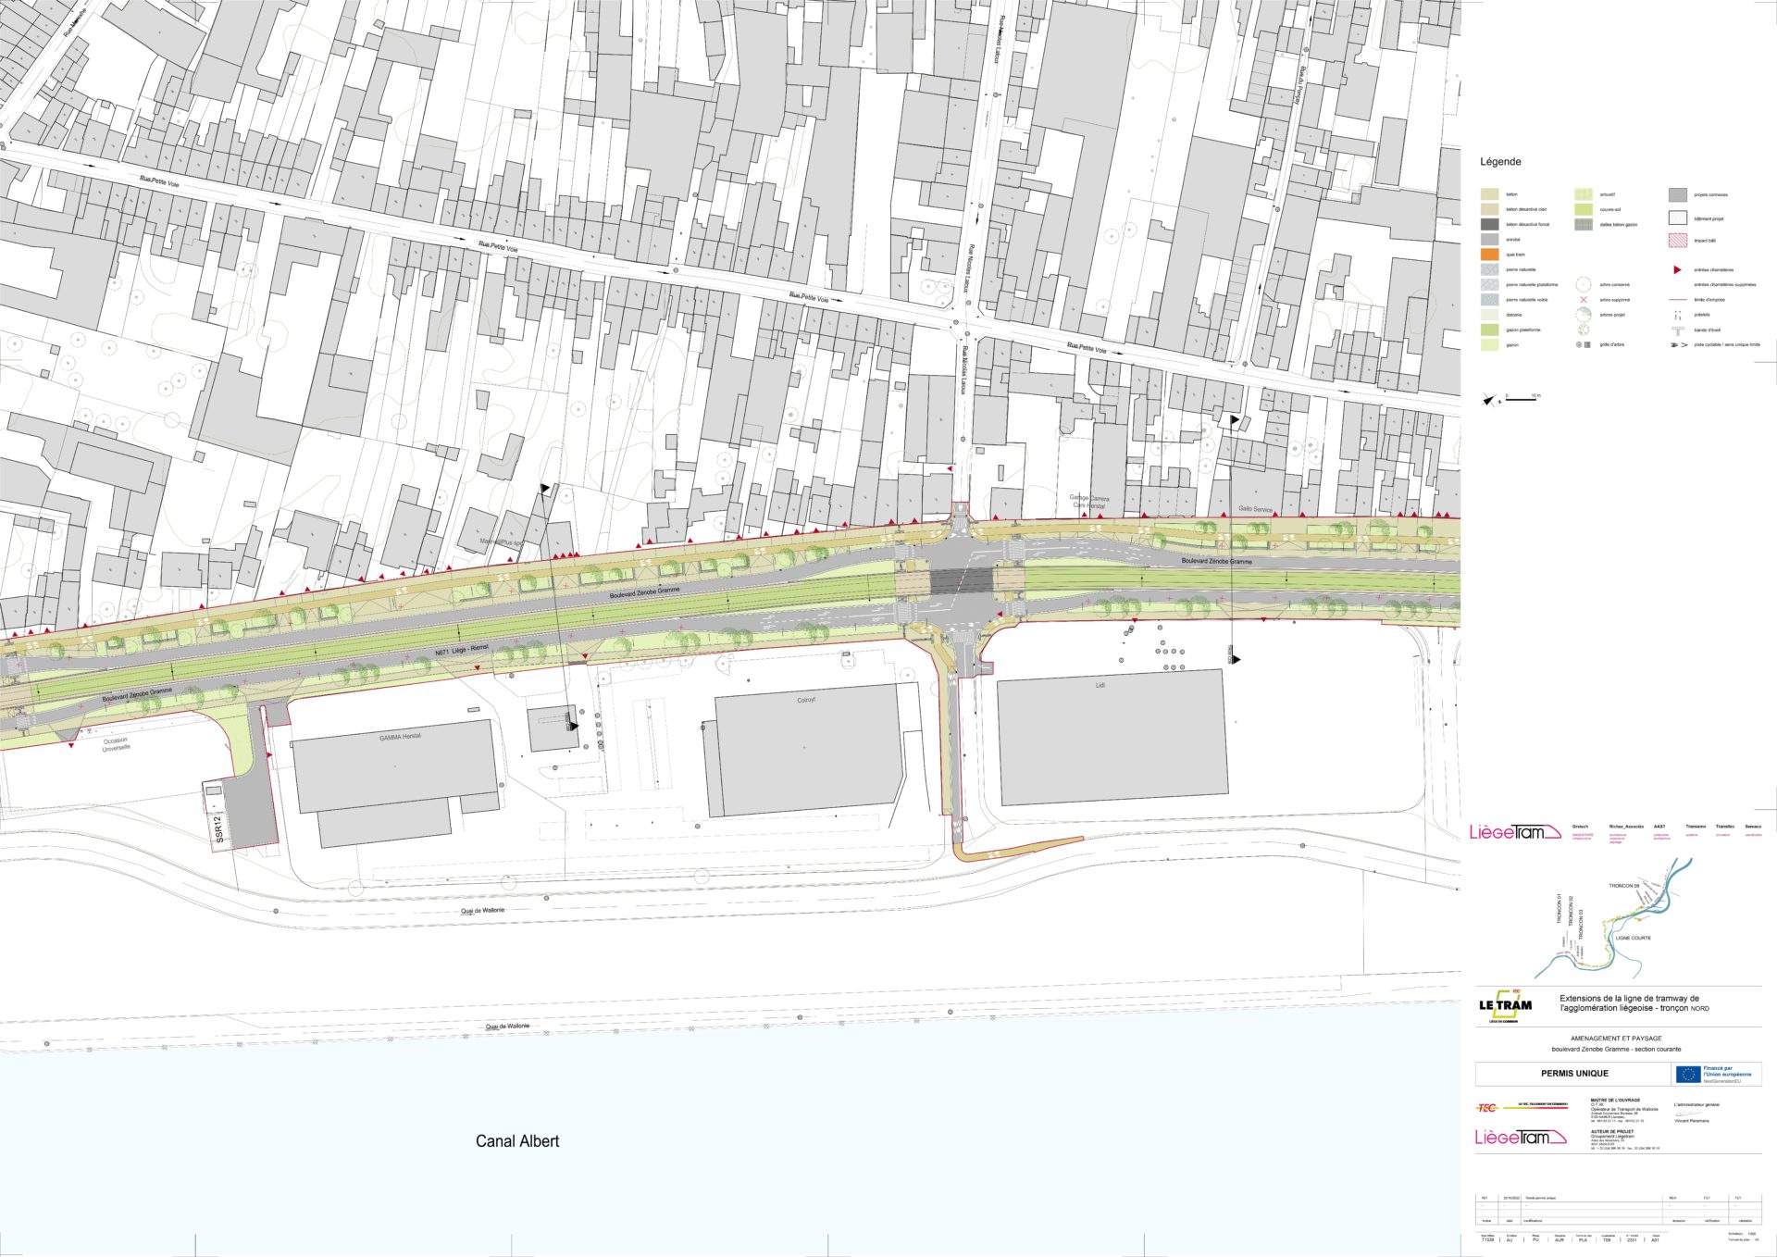This screenshot has height=1257, width=1777.
Task: Select the grey 'enrobé' swatch
Action: click(1489, 239)
